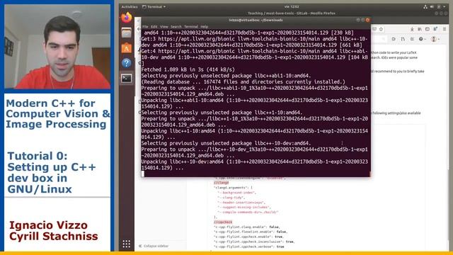This screenshot has width=453, height=255.
Task: Open GitLab help dropdown
Action: click(x=422, y=39)
